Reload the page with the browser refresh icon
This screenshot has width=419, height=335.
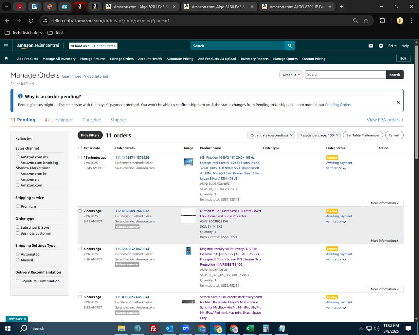tap(31, 21)
